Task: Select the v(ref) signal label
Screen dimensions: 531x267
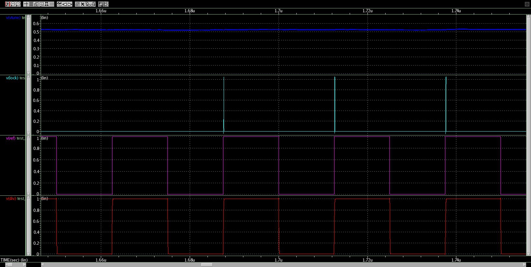Action: click(x=11, y=138)
